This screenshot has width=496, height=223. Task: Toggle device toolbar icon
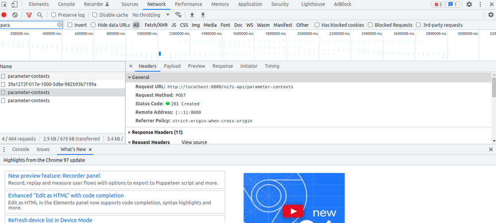click(14, 4)
